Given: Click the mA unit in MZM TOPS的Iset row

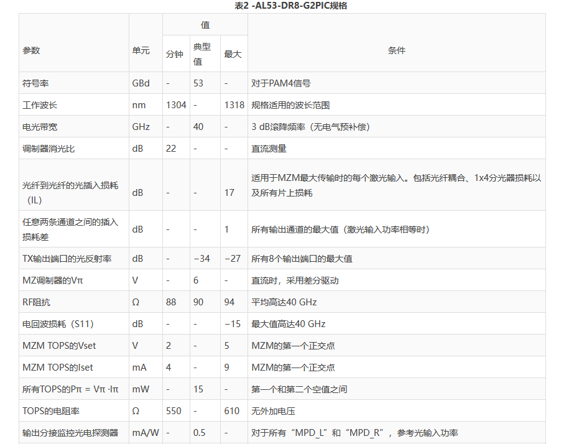Looking at the screenshot, I should [139, 368].
